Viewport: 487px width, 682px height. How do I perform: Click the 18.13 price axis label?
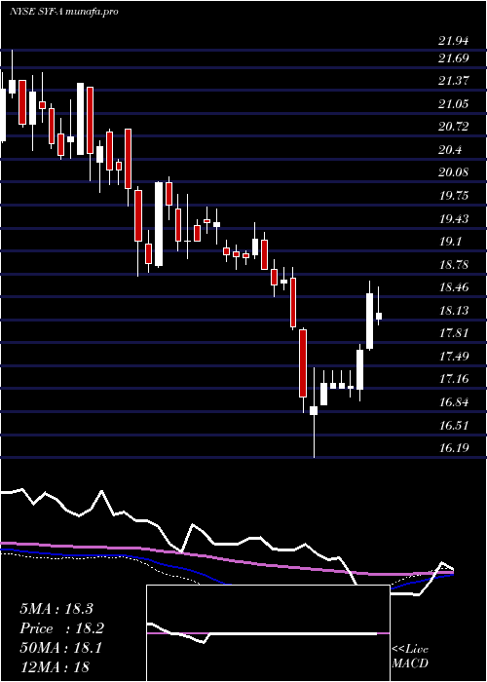454,311
